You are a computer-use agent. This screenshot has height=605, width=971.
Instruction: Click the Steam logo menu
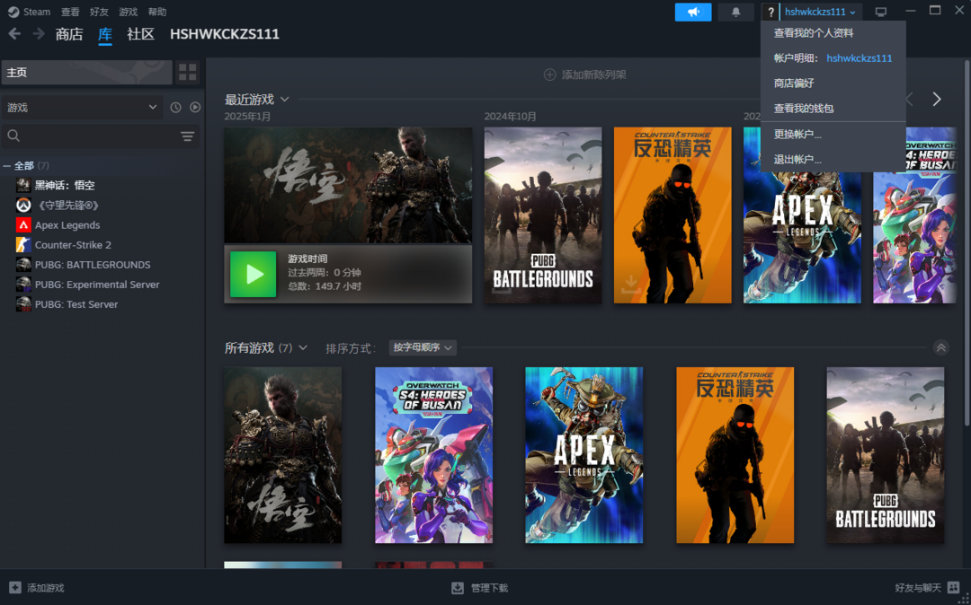pos(29,12)
